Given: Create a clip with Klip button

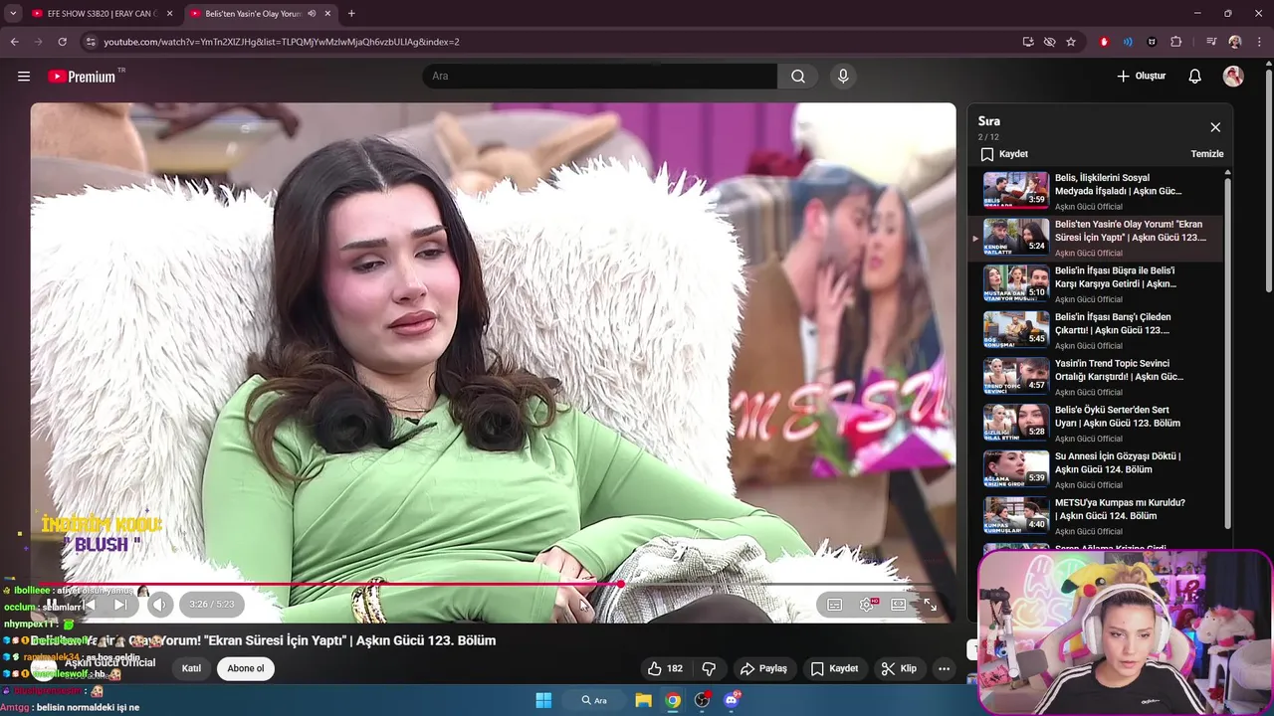Looking at the screenshot, I should [899, 668].
